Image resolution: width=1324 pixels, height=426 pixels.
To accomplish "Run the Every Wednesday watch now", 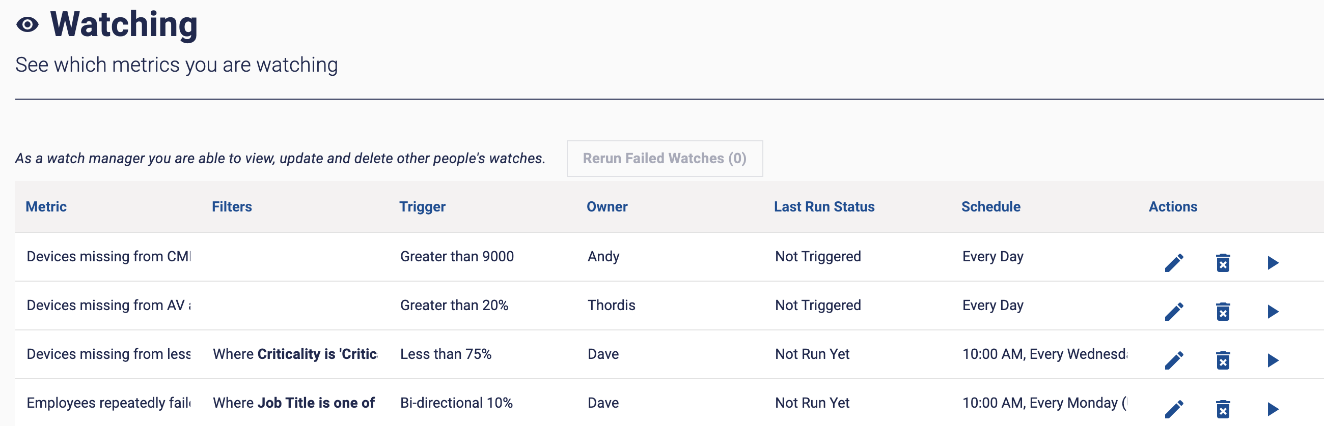I will coord(1273,360).
